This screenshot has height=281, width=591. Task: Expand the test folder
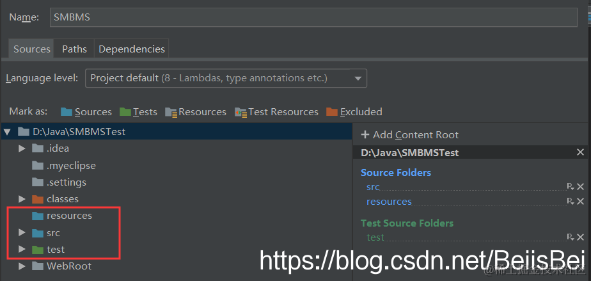point(22,250)
